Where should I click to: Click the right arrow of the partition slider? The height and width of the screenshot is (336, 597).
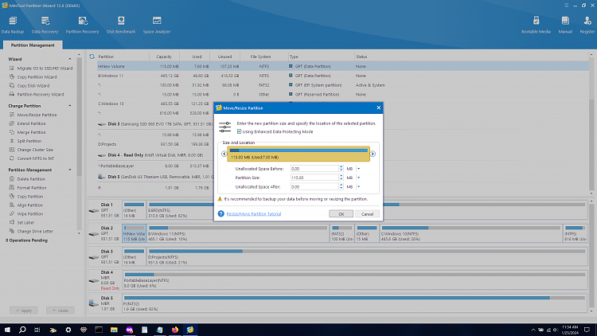pyautogui.click(x=373, y=154)
